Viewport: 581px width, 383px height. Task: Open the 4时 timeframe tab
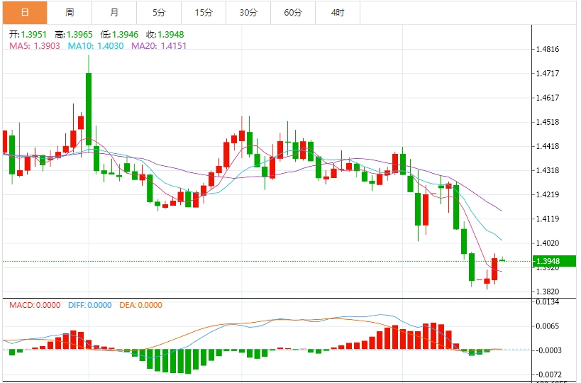[x=338, y=13]
